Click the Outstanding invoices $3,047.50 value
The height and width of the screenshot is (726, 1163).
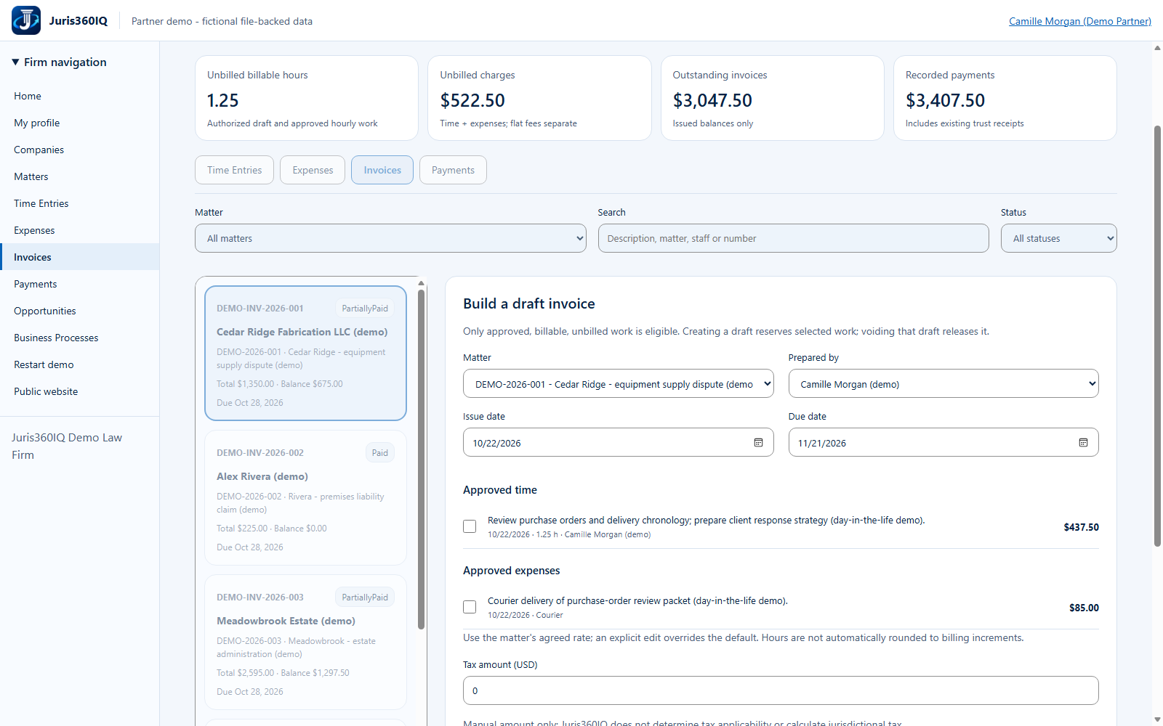712,100
